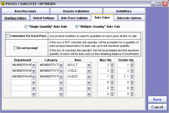Viewport: 169px width, 113px height.
Task: Open the Autosale Options tab
Action: click(129, 18)
